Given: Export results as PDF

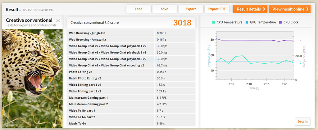Looking at the screenshot, I should coord(217,9).
